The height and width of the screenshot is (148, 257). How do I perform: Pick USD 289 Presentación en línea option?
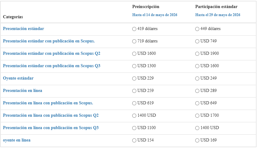(x=197, y=91)
